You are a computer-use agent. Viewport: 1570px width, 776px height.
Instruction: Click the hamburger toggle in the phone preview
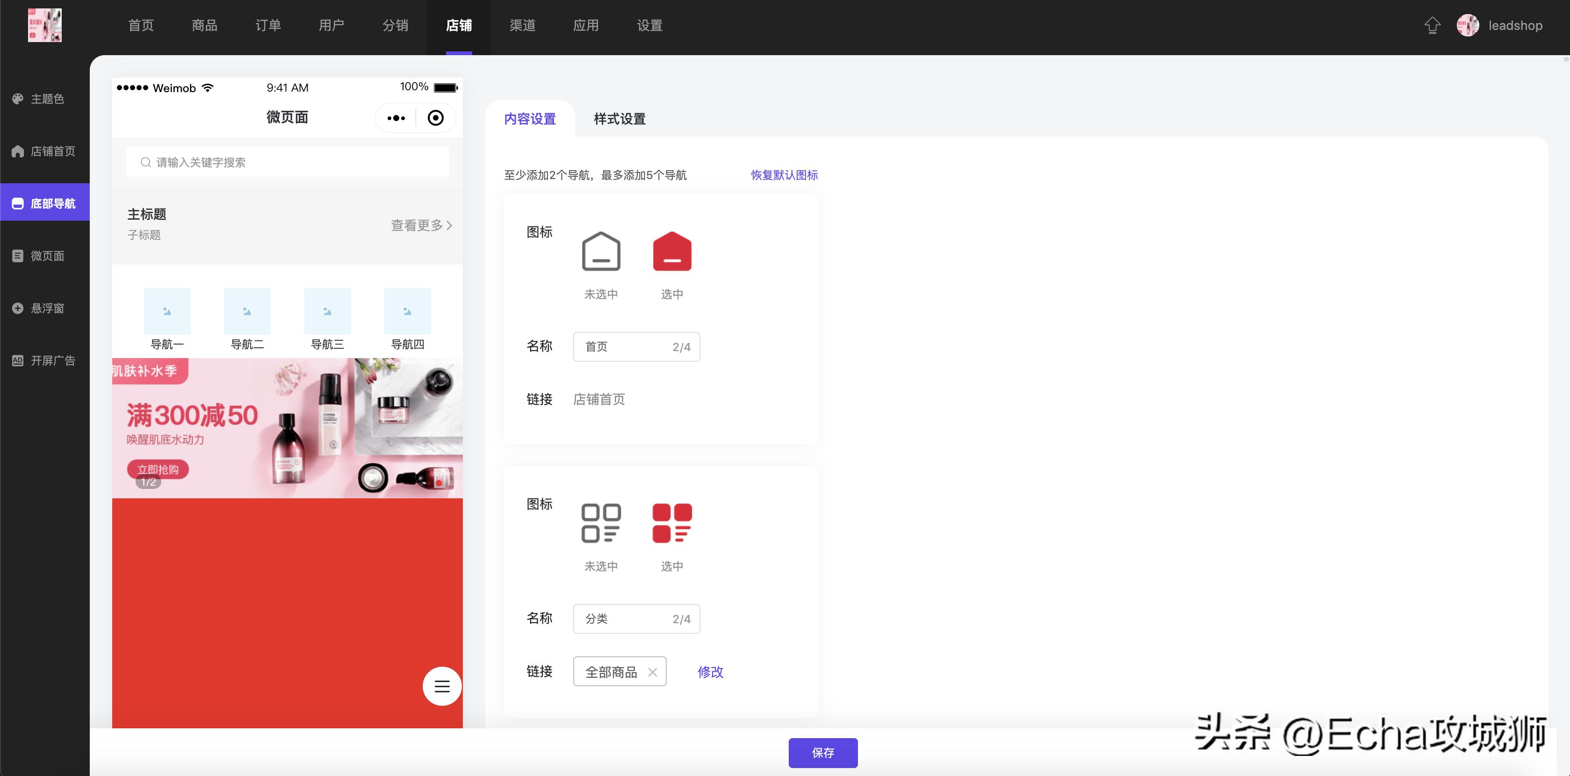[x=441, y=686]
